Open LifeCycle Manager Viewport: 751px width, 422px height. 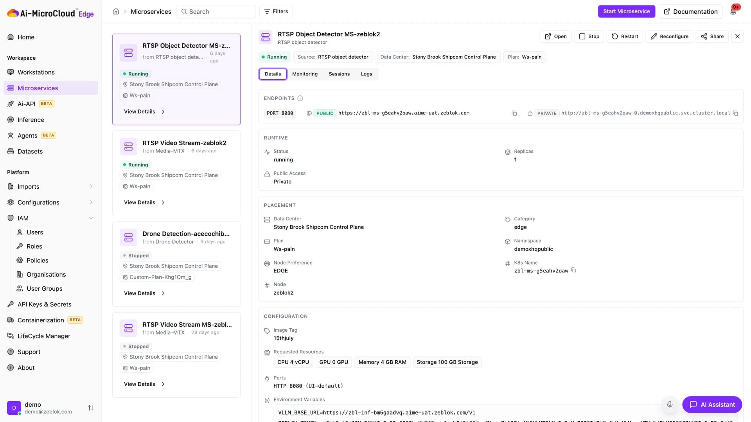[x=51, y=336]
